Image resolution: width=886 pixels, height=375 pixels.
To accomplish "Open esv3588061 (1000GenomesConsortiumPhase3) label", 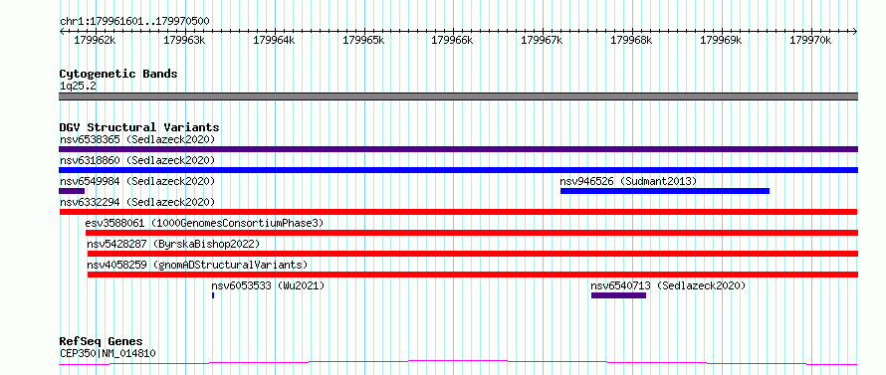I will pyautogui.click(x=204, y=223).
